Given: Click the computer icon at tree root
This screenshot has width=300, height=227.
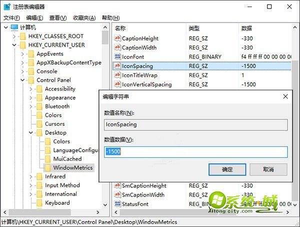Looking at the screenshot, I should [14, 28].
